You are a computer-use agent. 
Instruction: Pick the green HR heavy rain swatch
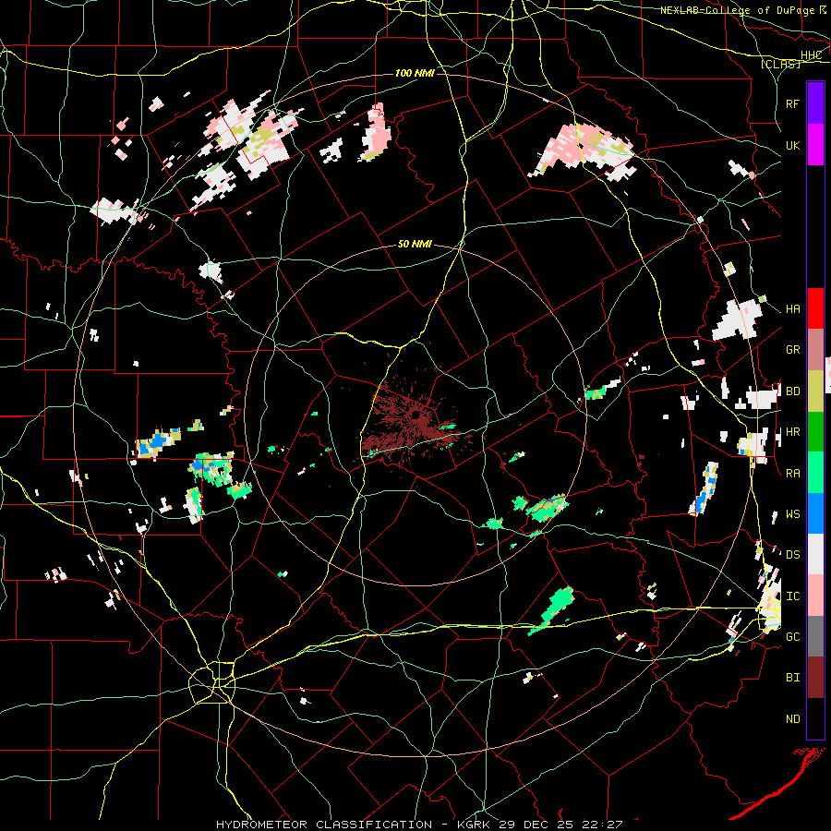click(815, 432)
